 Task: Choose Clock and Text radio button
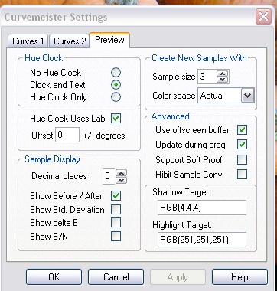point(116,85)
